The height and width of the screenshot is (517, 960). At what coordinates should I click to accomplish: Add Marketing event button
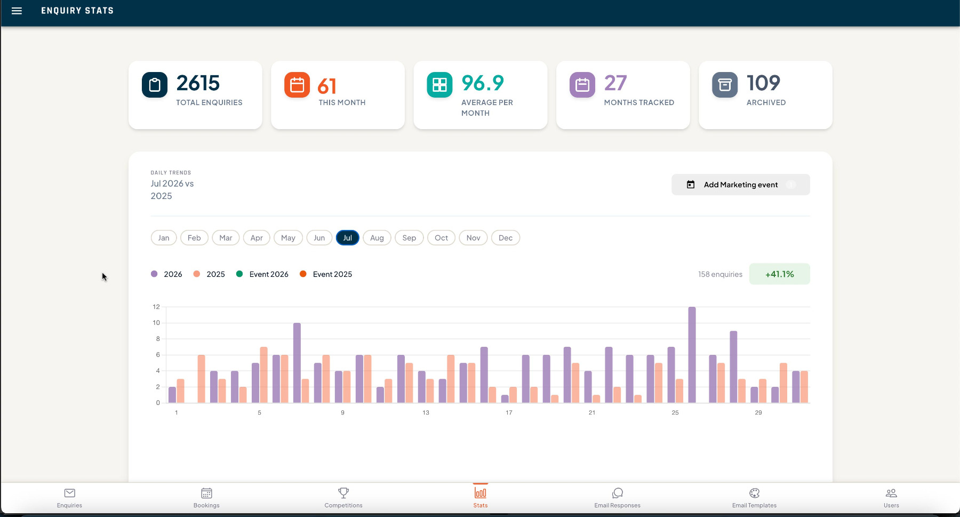coord(741,185)
